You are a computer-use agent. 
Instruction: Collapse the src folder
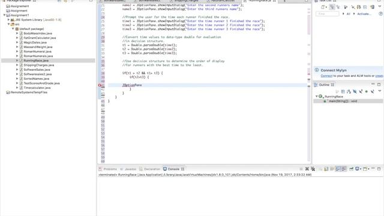[x=9, y=24]
